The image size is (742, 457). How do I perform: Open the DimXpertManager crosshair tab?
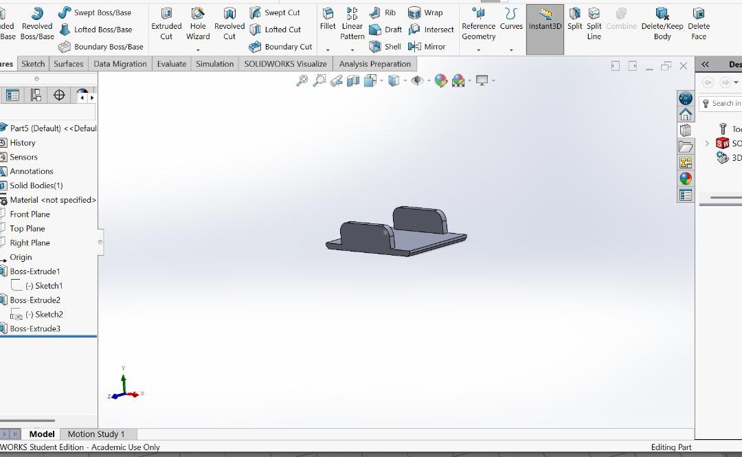pyautogui.click(x=59, y=96)
